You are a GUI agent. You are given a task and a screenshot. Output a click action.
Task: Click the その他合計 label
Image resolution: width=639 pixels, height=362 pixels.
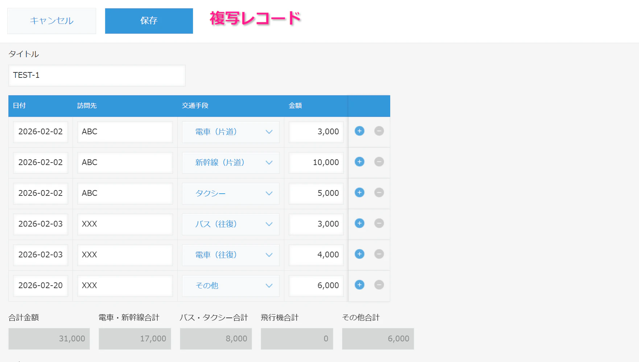click(361, 318)
